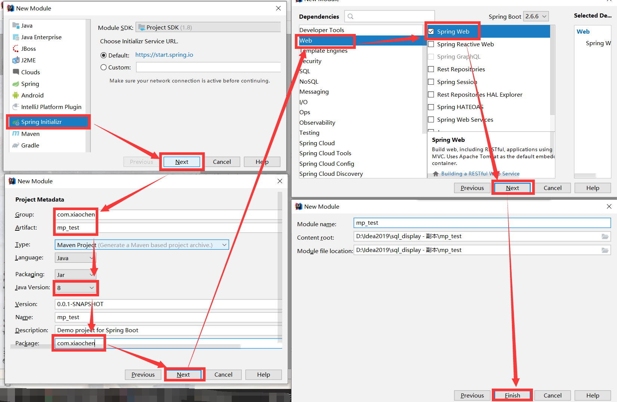This screenshot has width=617, height=402.
Task: Click Previous in the Project Metadata dialog
Action: coord(143,374)
